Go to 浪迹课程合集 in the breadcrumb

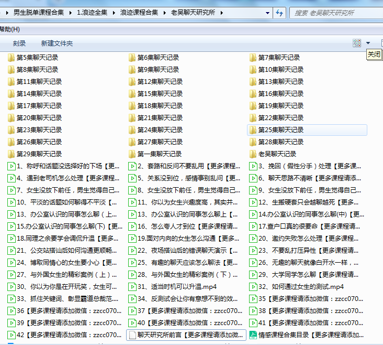(x=139, y=13)
